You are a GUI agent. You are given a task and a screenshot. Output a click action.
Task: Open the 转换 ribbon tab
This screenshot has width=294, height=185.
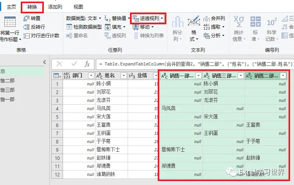pyautogui.click(x=32, y=7)
